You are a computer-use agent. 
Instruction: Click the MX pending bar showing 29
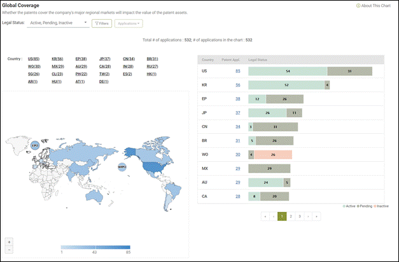pos(269,168)
